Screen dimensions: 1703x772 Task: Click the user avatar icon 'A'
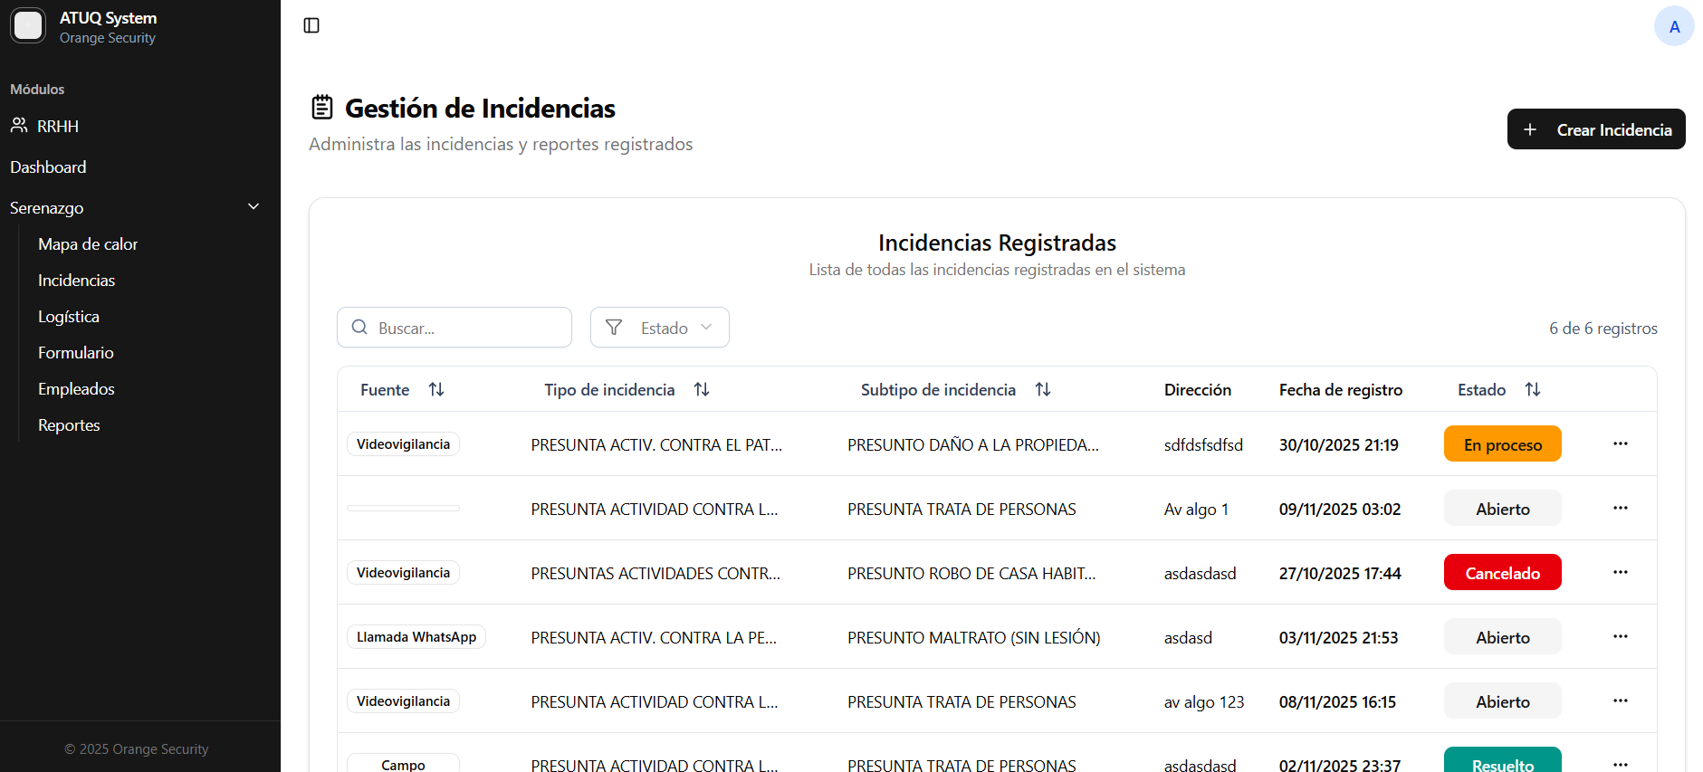click(x=1673, y=26)
